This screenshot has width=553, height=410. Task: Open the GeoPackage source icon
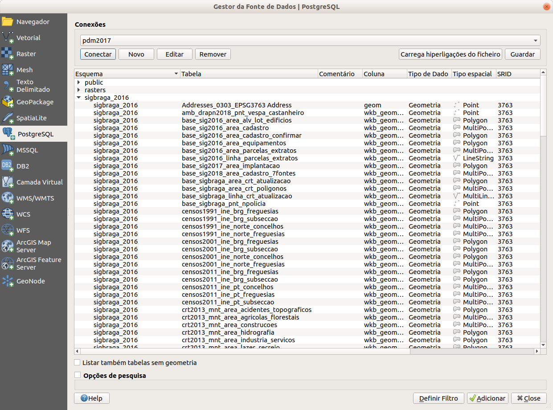tap(8, 102)
